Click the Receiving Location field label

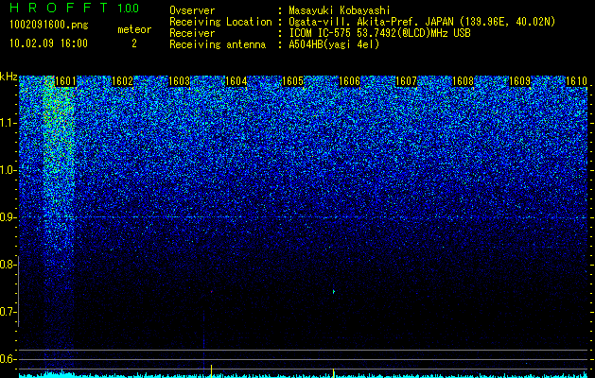[x=220, y=22]
